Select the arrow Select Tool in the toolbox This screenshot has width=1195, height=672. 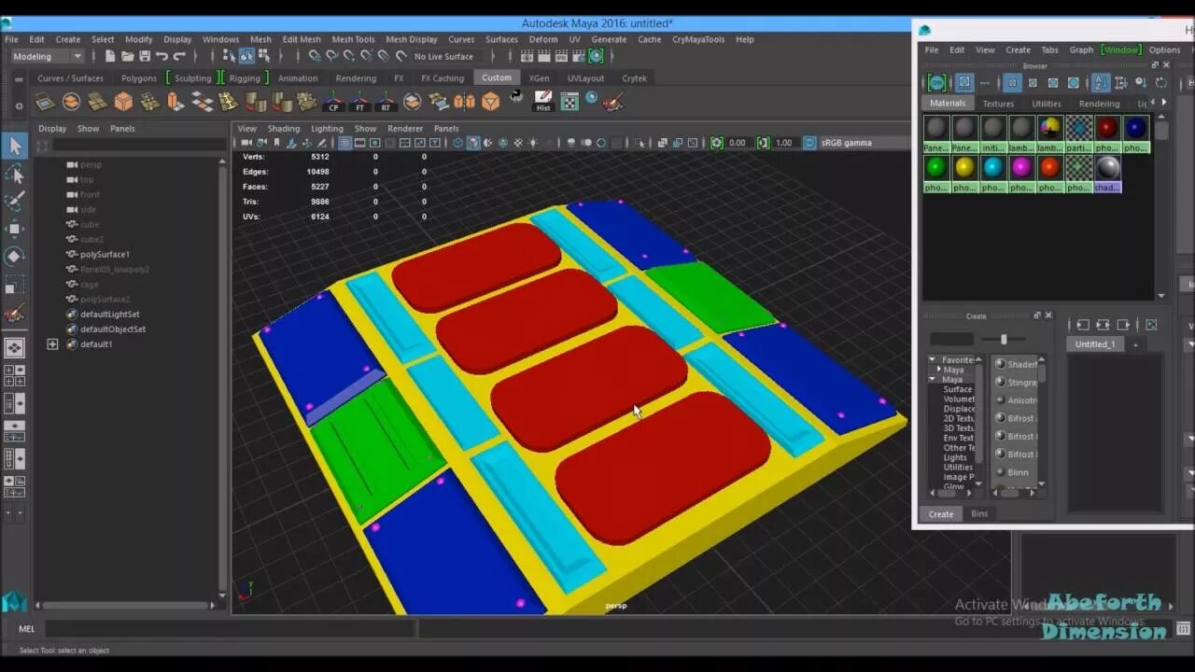[15, 145]
